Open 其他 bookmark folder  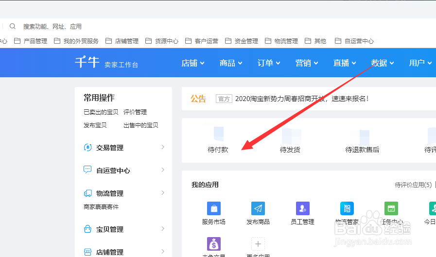point(315,41)
